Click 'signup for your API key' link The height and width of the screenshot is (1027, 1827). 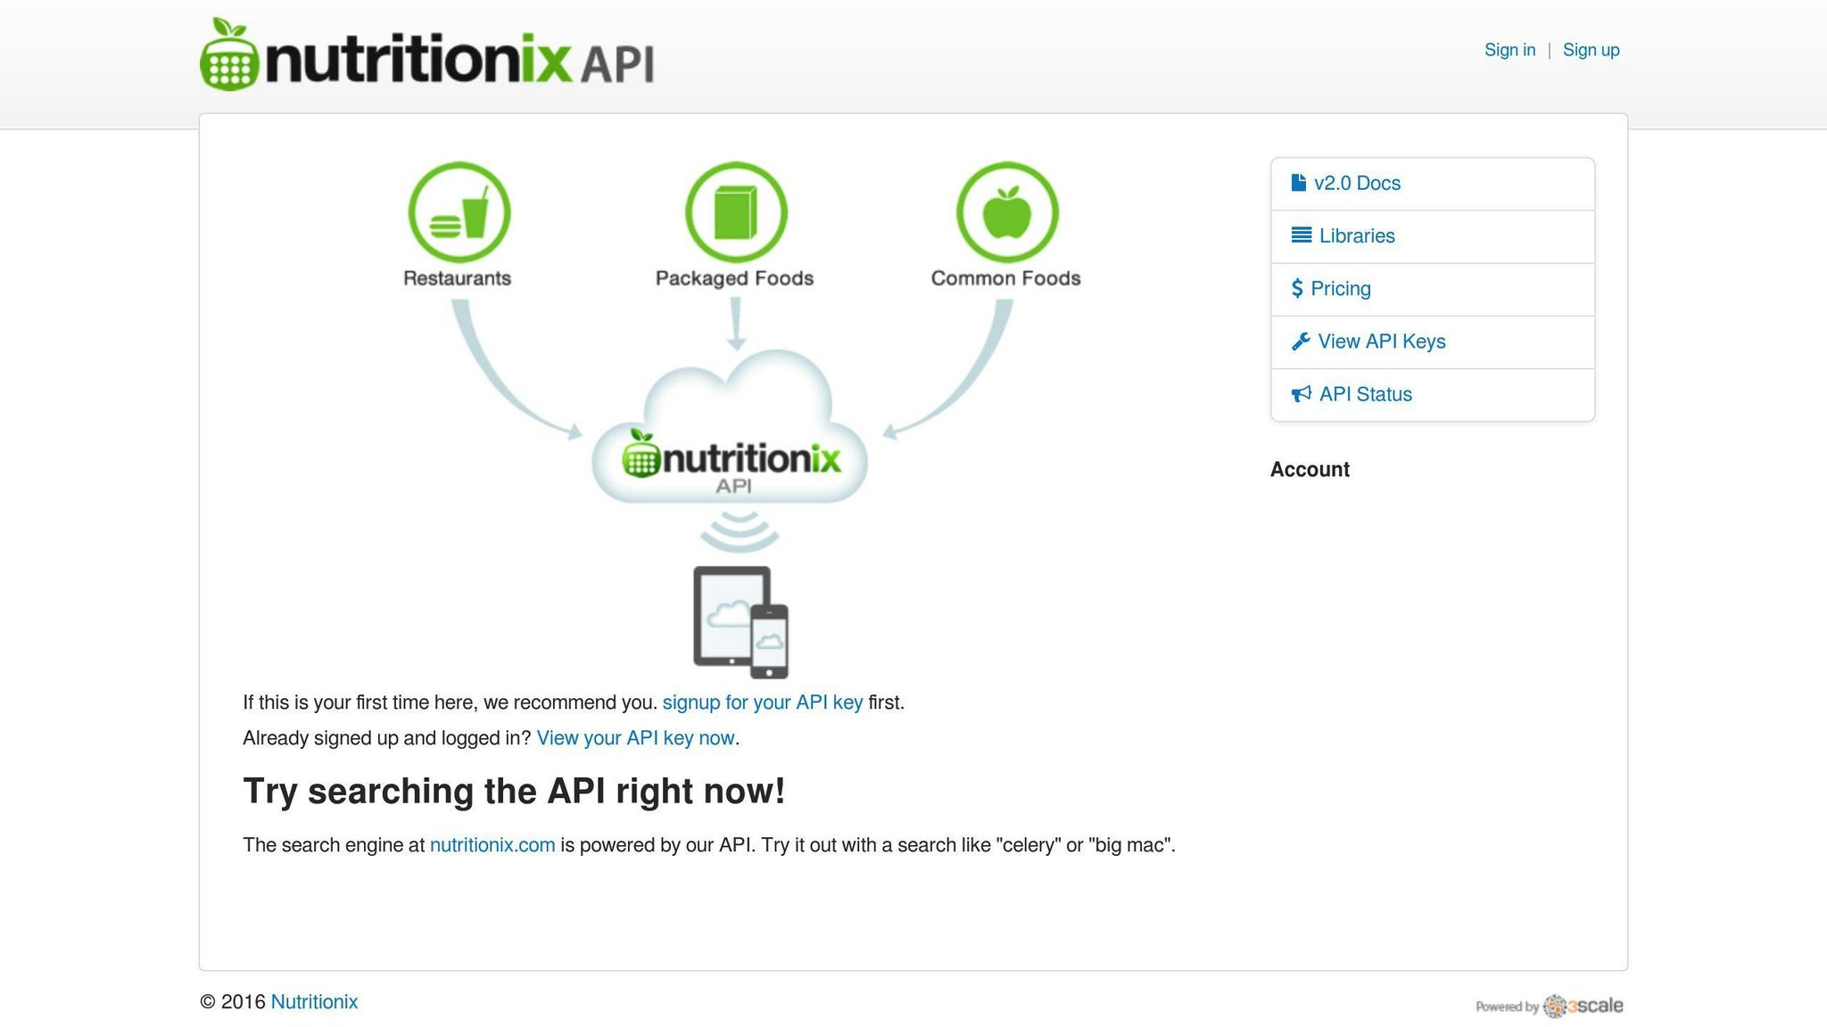click(762, 702)
